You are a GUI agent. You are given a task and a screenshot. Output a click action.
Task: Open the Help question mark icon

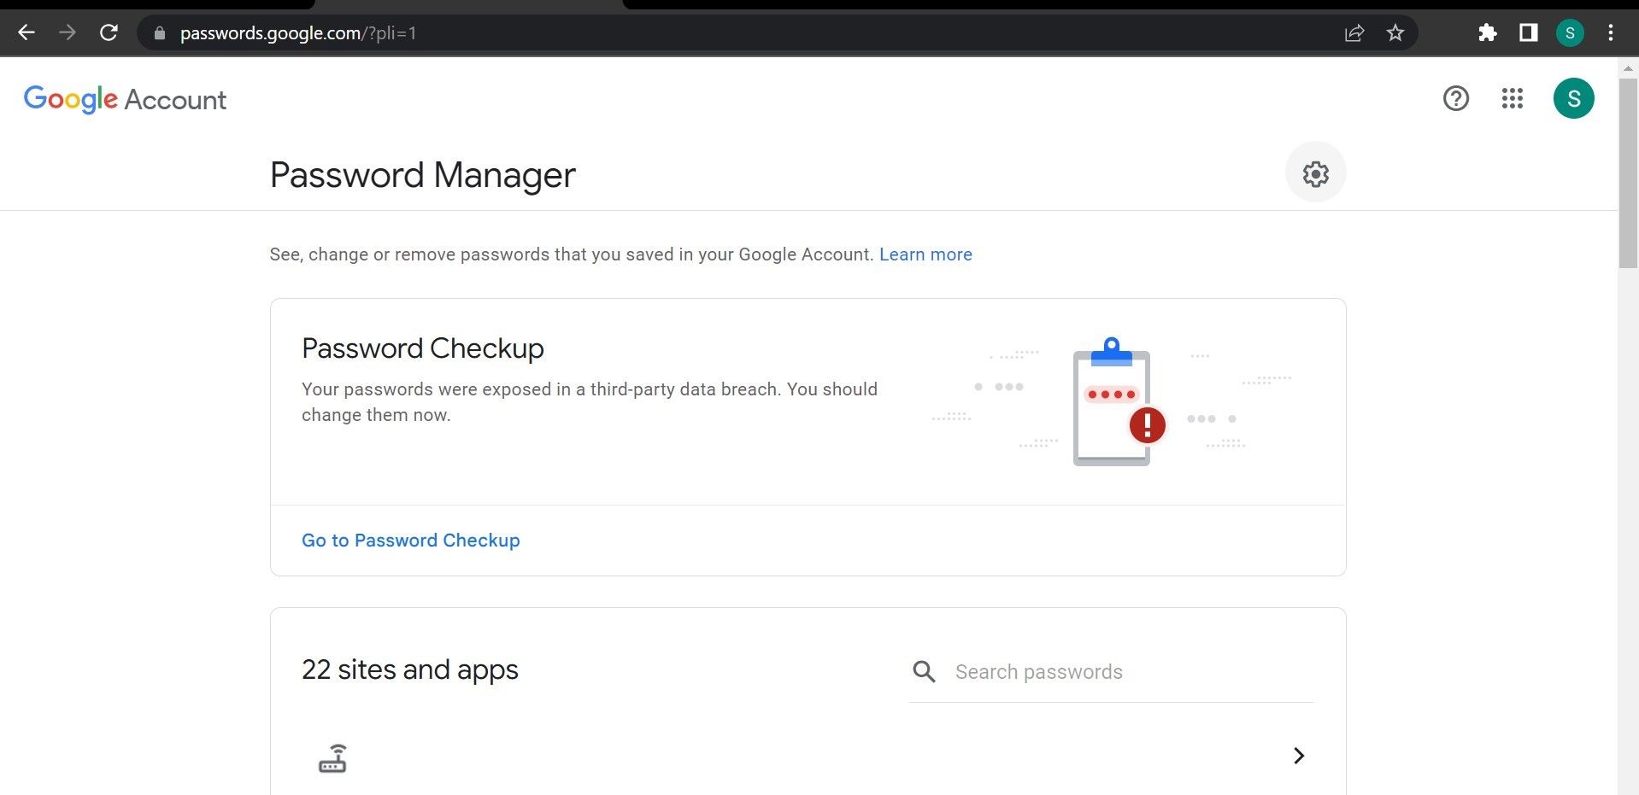pos(1456,99)
